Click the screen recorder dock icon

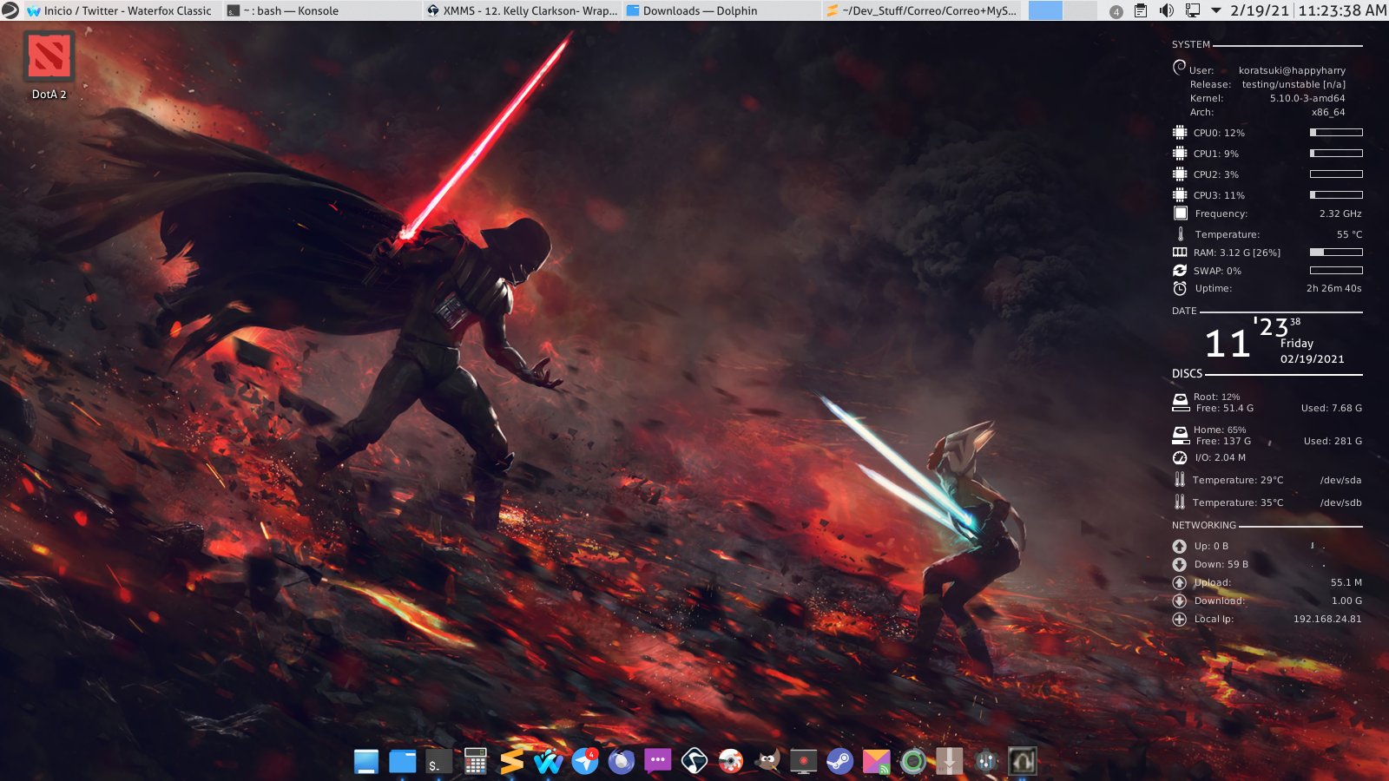click(x=803, y=762)
